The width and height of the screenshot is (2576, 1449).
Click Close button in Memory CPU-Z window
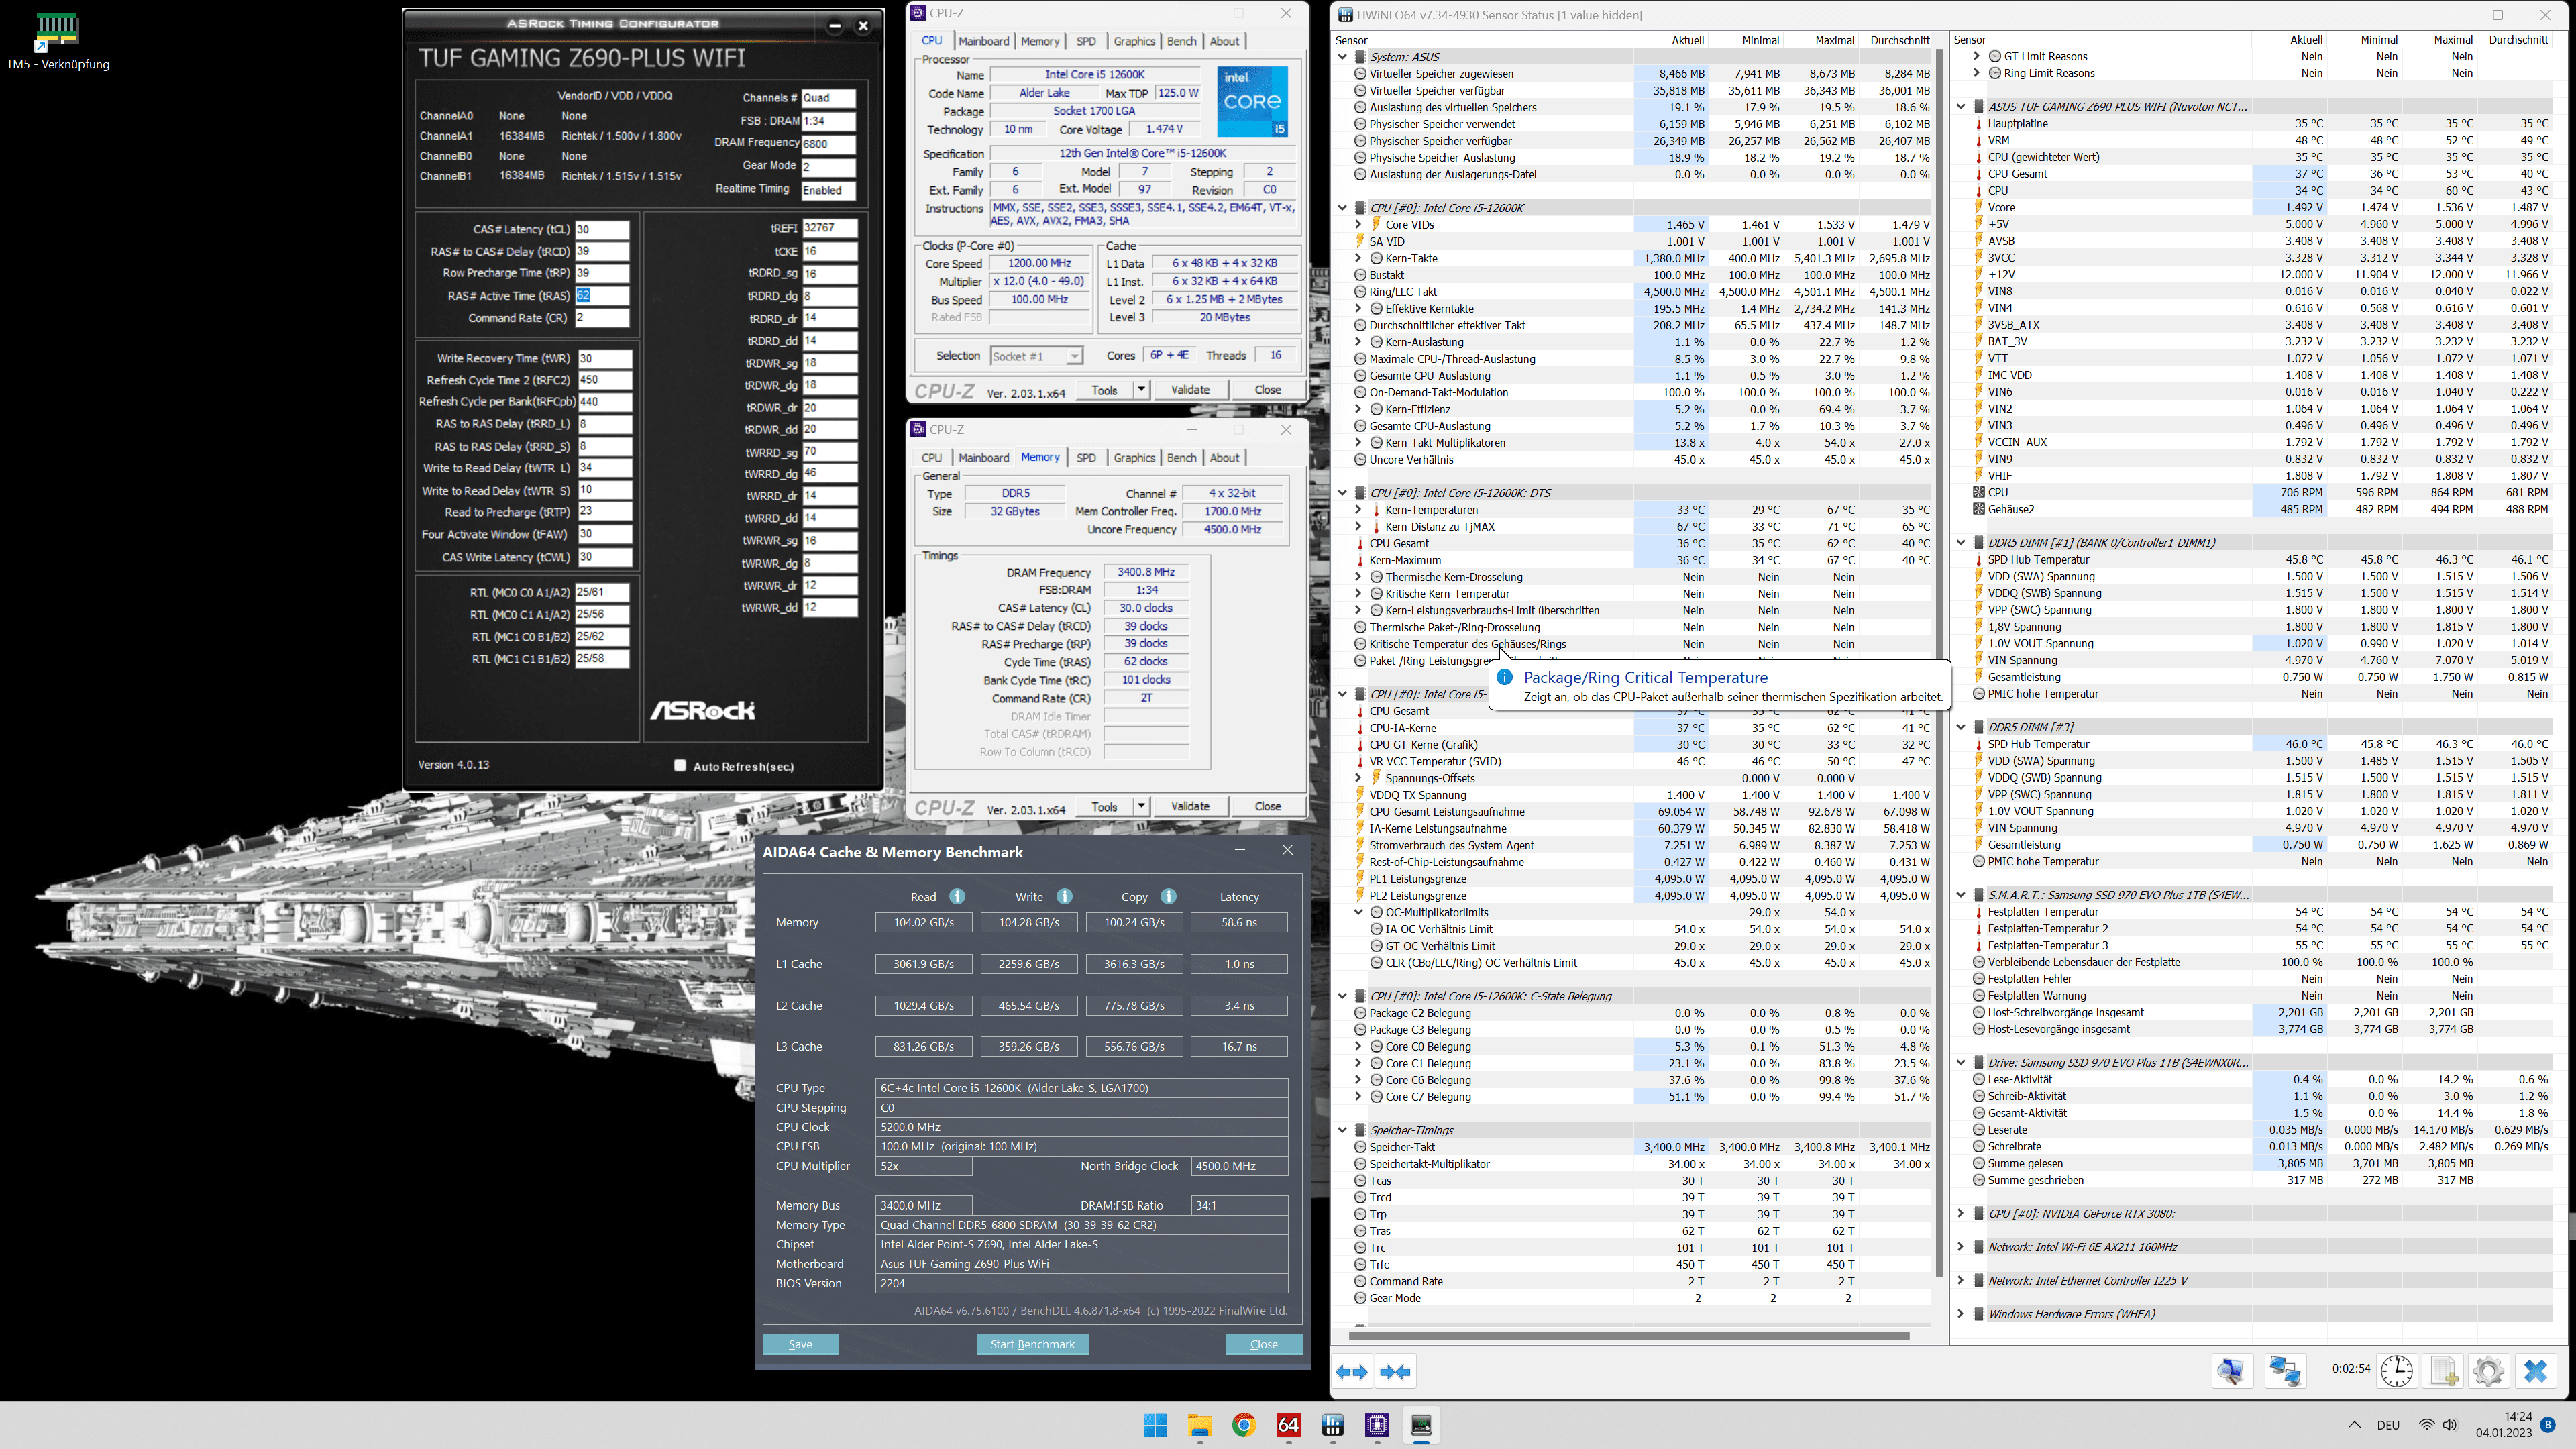tap(1267, 806)
